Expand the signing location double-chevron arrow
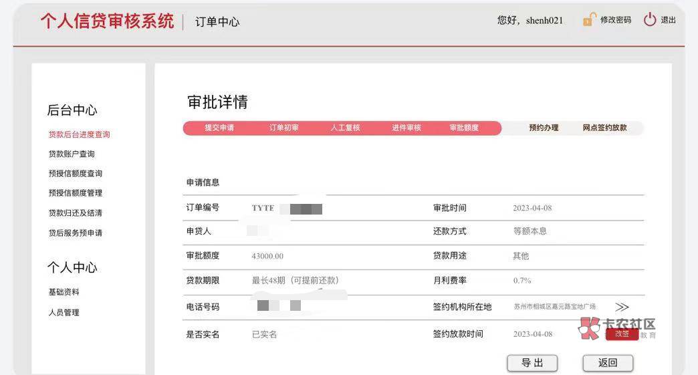The image size is (698, 375). click(x=622, y=307)
